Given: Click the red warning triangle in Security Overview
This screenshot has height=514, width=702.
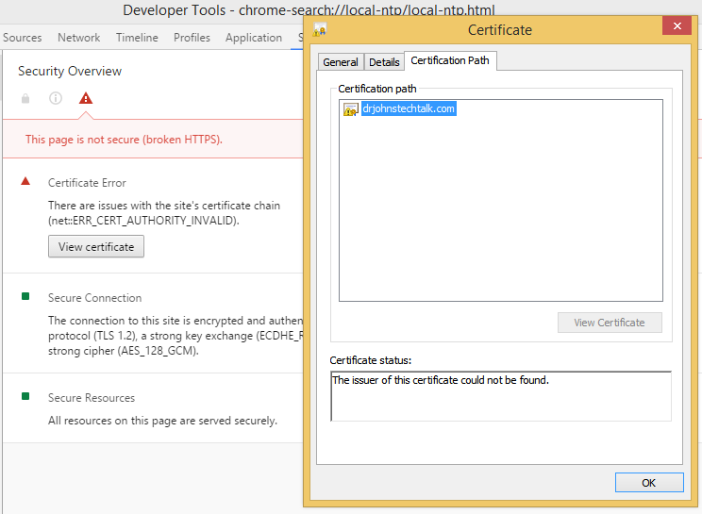Looking at the screenshot, I should point(86,98).
